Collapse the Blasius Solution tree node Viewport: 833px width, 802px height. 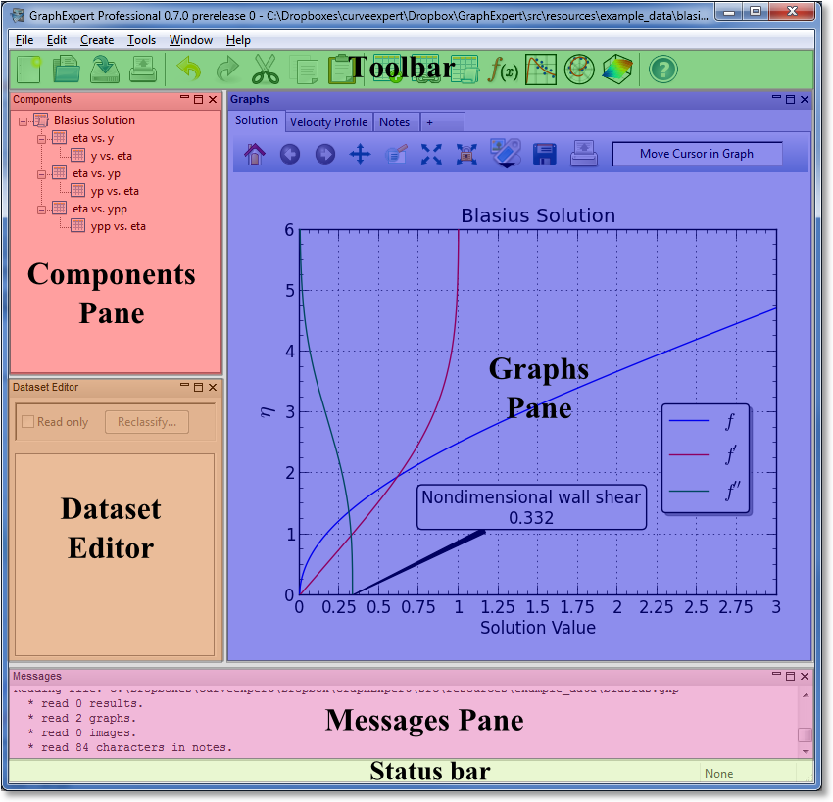coord(23,122)
